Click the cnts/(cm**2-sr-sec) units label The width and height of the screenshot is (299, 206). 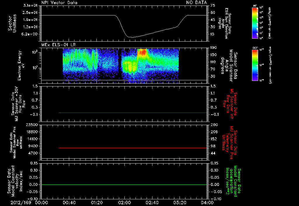[x=270, y=23]
